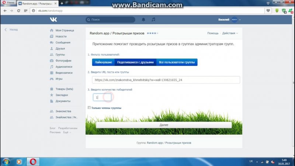Open the account menu arrow by Василий

pos(240,20)
